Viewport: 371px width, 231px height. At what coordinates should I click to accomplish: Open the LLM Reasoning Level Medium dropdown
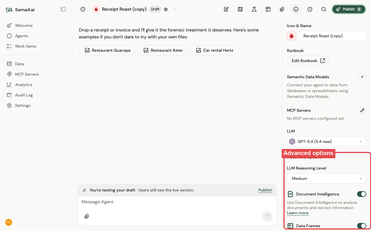[327, 178]
